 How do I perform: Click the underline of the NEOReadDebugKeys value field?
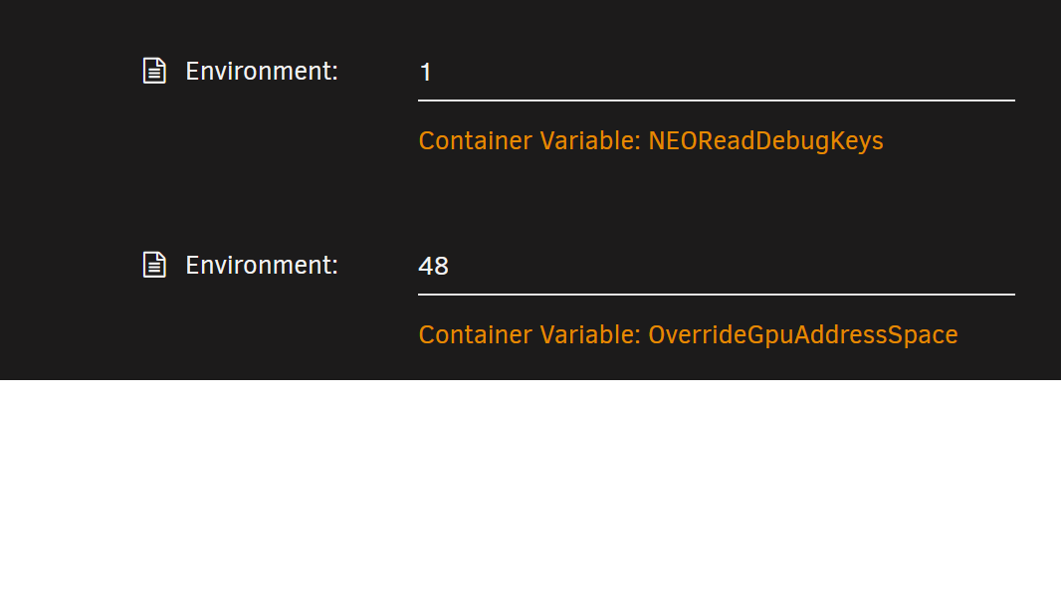[x=717, y=101]
